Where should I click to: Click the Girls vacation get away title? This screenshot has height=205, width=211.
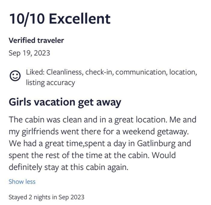coord(65,102)
